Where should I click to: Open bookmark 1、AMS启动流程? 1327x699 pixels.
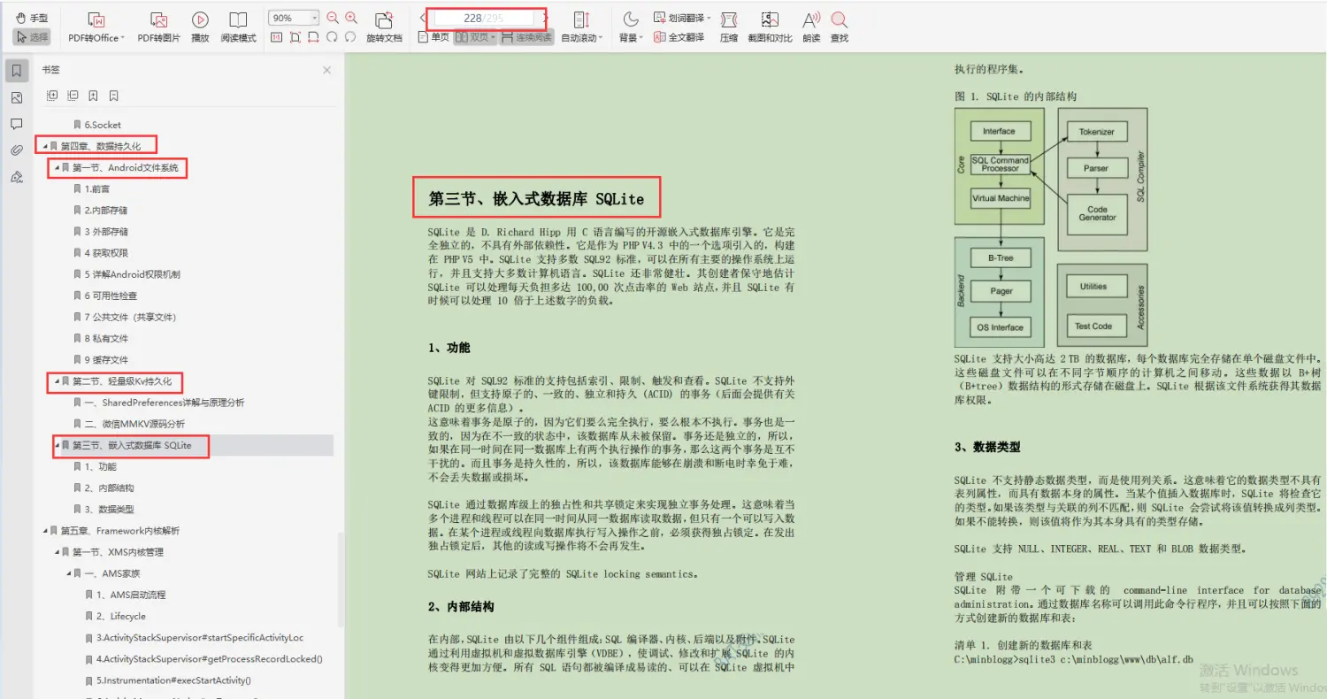[131, 595]
